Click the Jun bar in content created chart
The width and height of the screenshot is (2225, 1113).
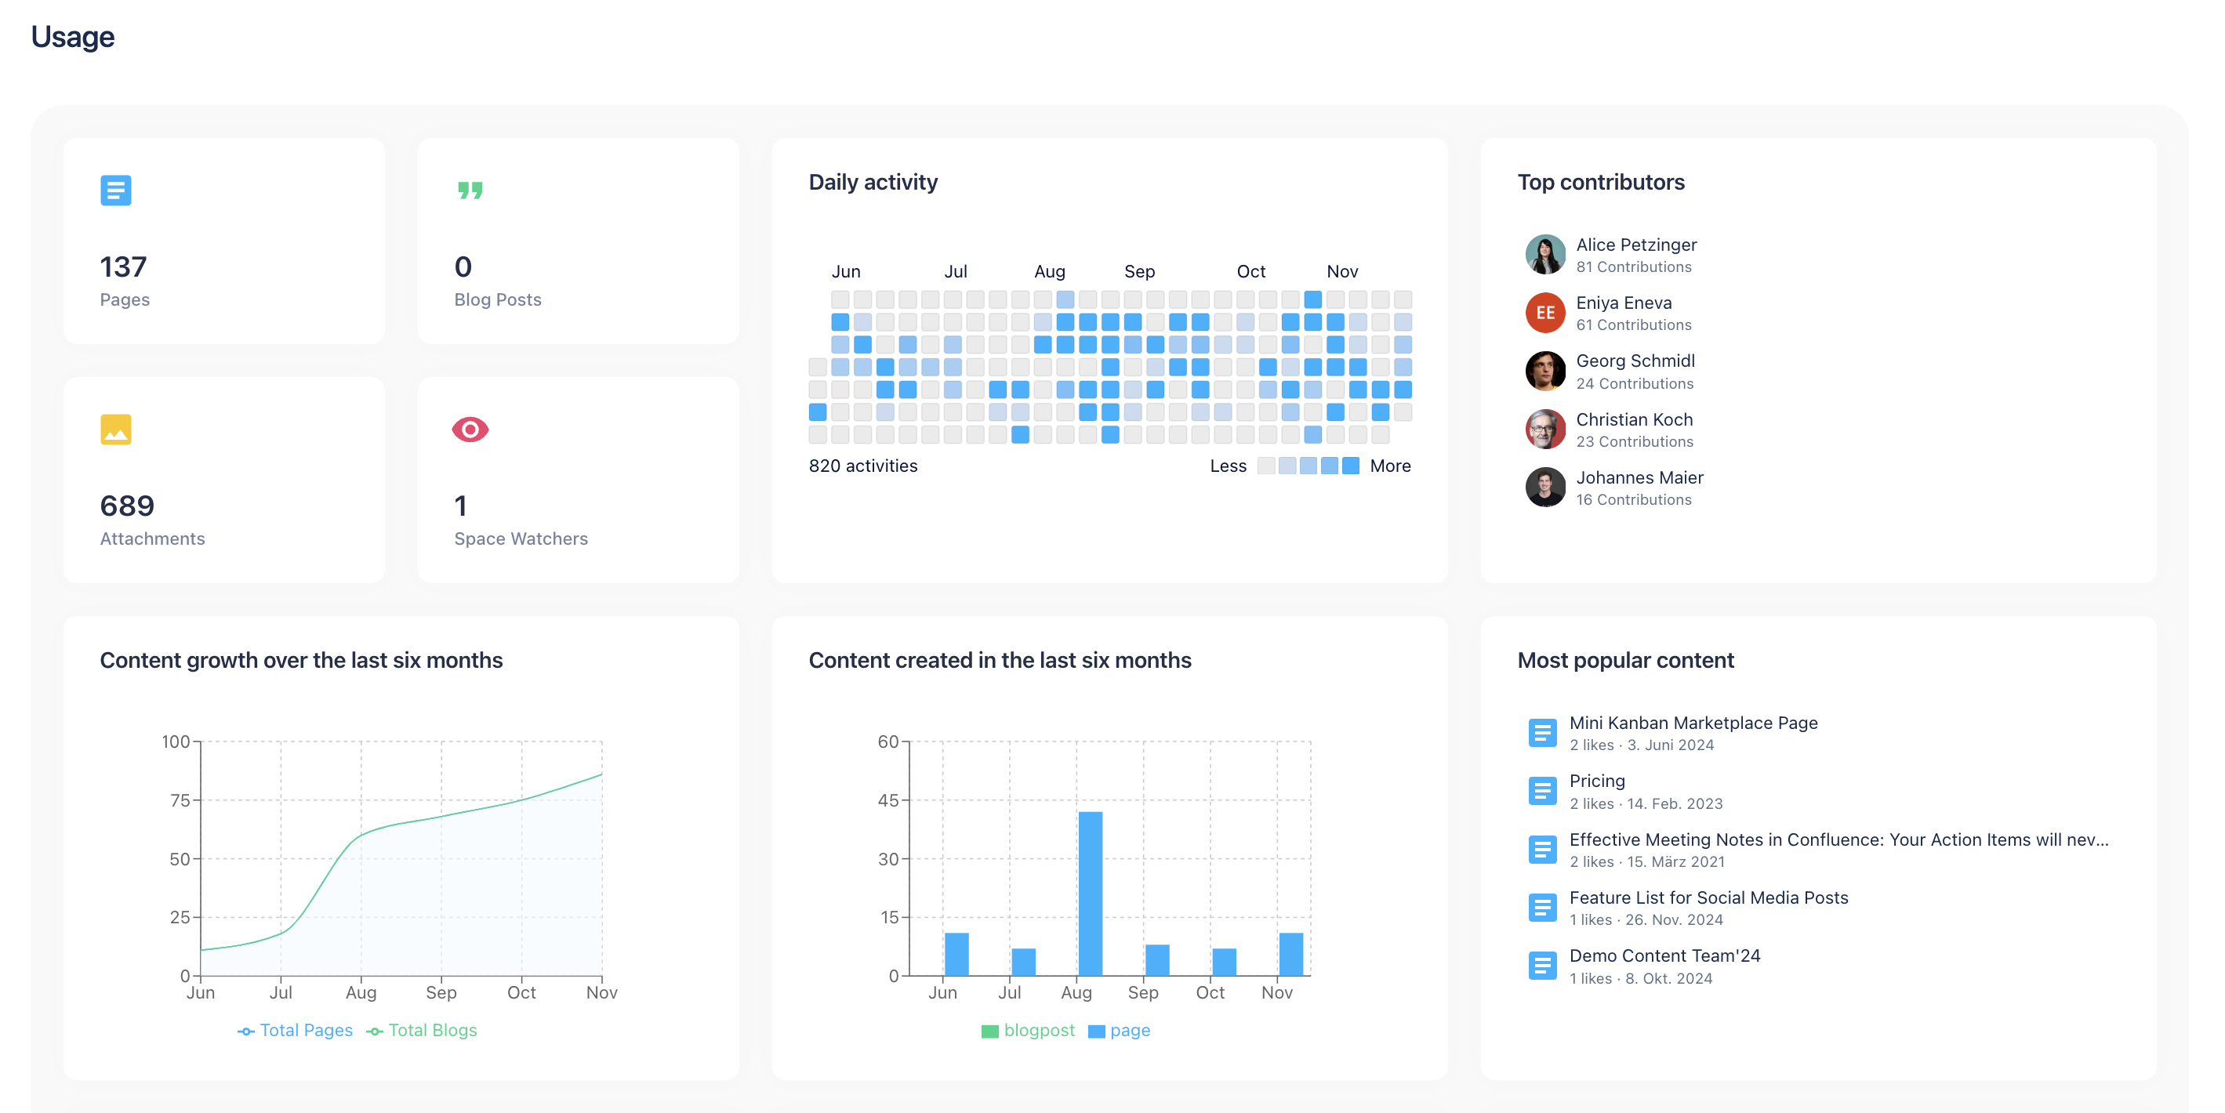point(956,954)
